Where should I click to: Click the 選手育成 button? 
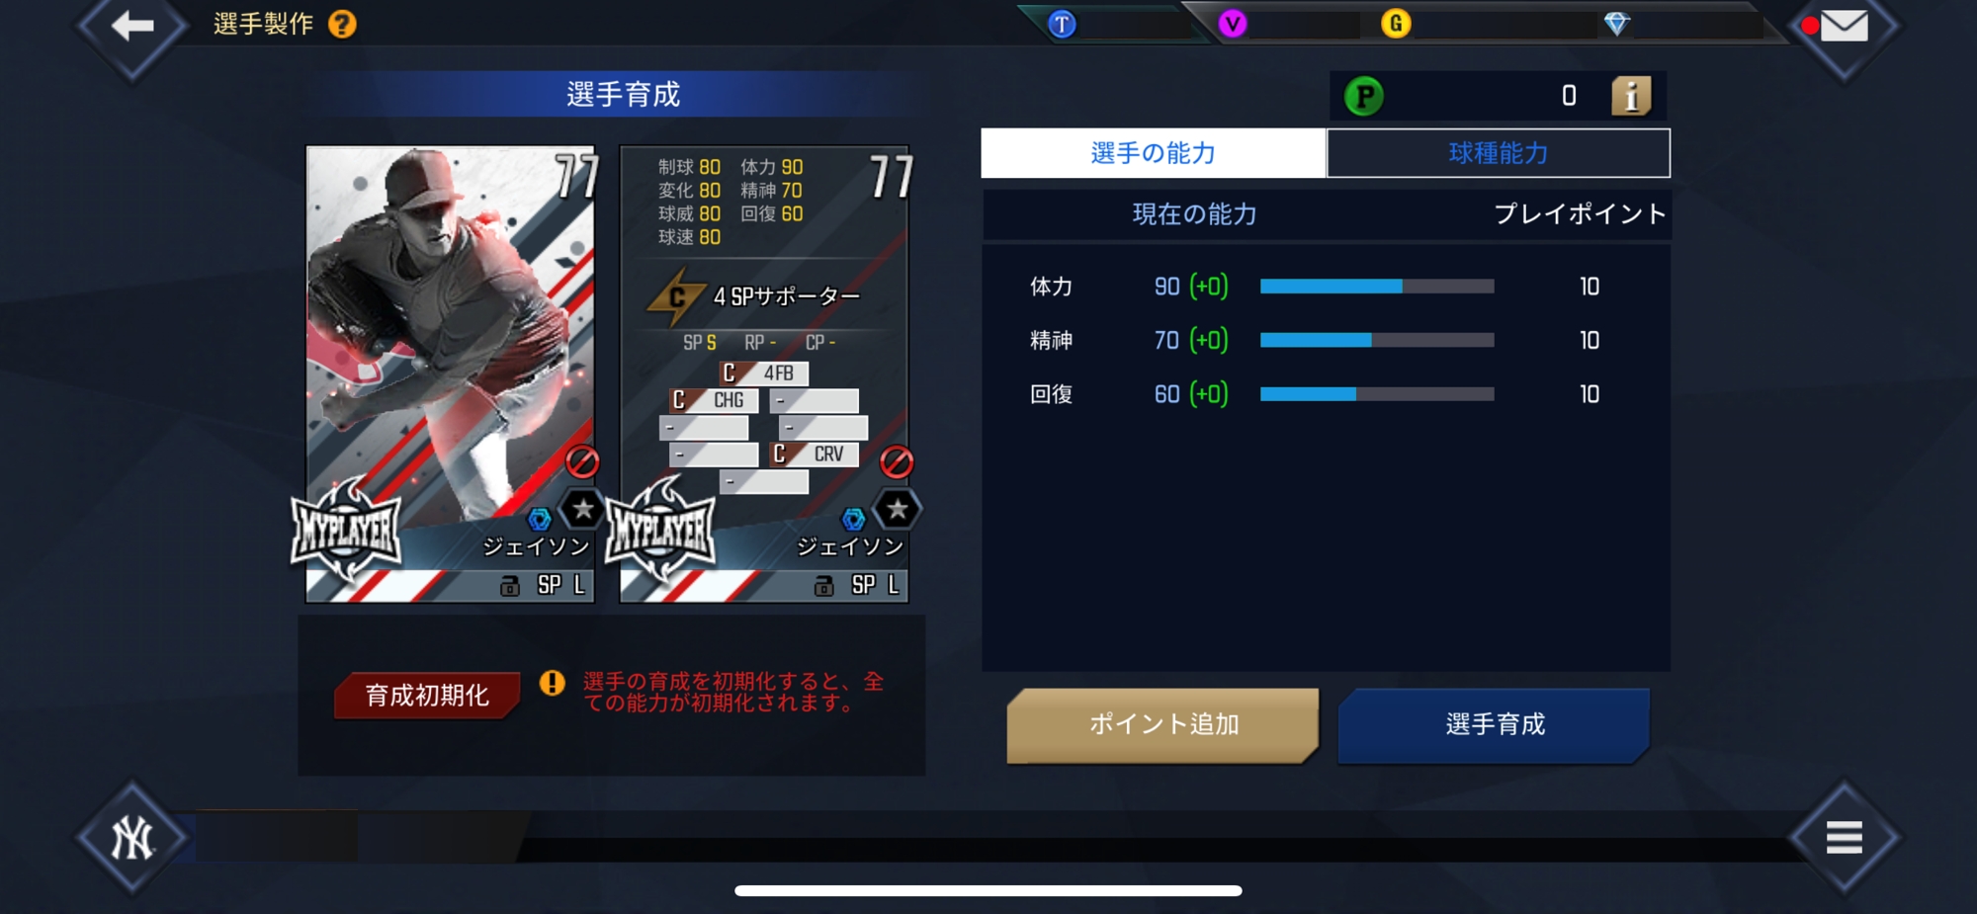(1494, 725)
